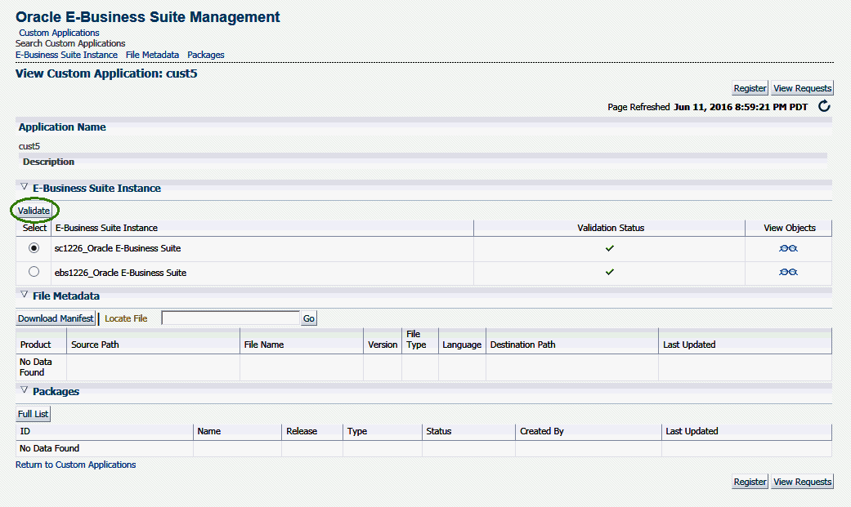
Task: Click the Full List button
Action: 33,414
